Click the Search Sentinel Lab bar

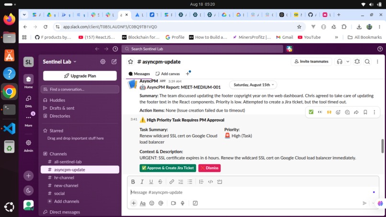click(x=203, y=49)
